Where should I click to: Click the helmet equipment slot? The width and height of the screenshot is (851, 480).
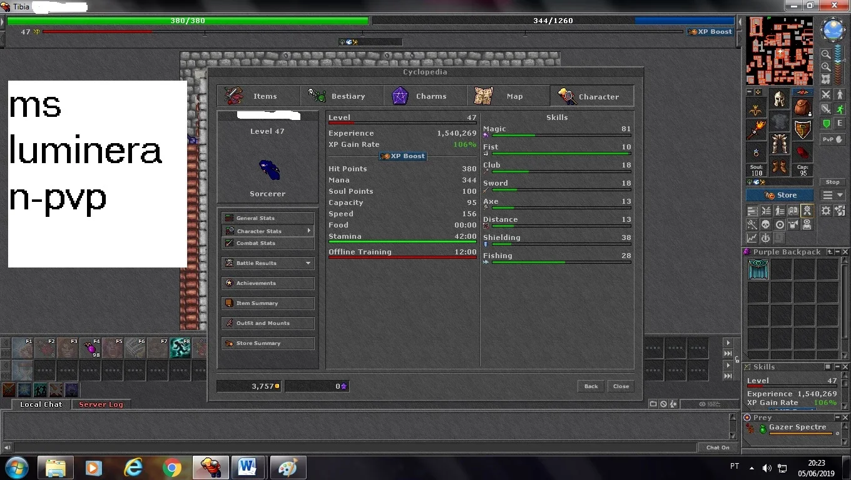779,99
